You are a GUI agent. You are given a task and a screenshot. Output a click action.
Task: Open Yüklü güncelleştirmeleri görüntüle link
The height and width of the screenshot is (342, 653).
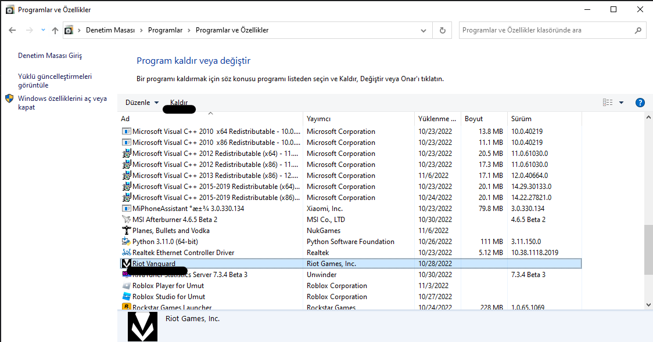(x=55, y=81)
